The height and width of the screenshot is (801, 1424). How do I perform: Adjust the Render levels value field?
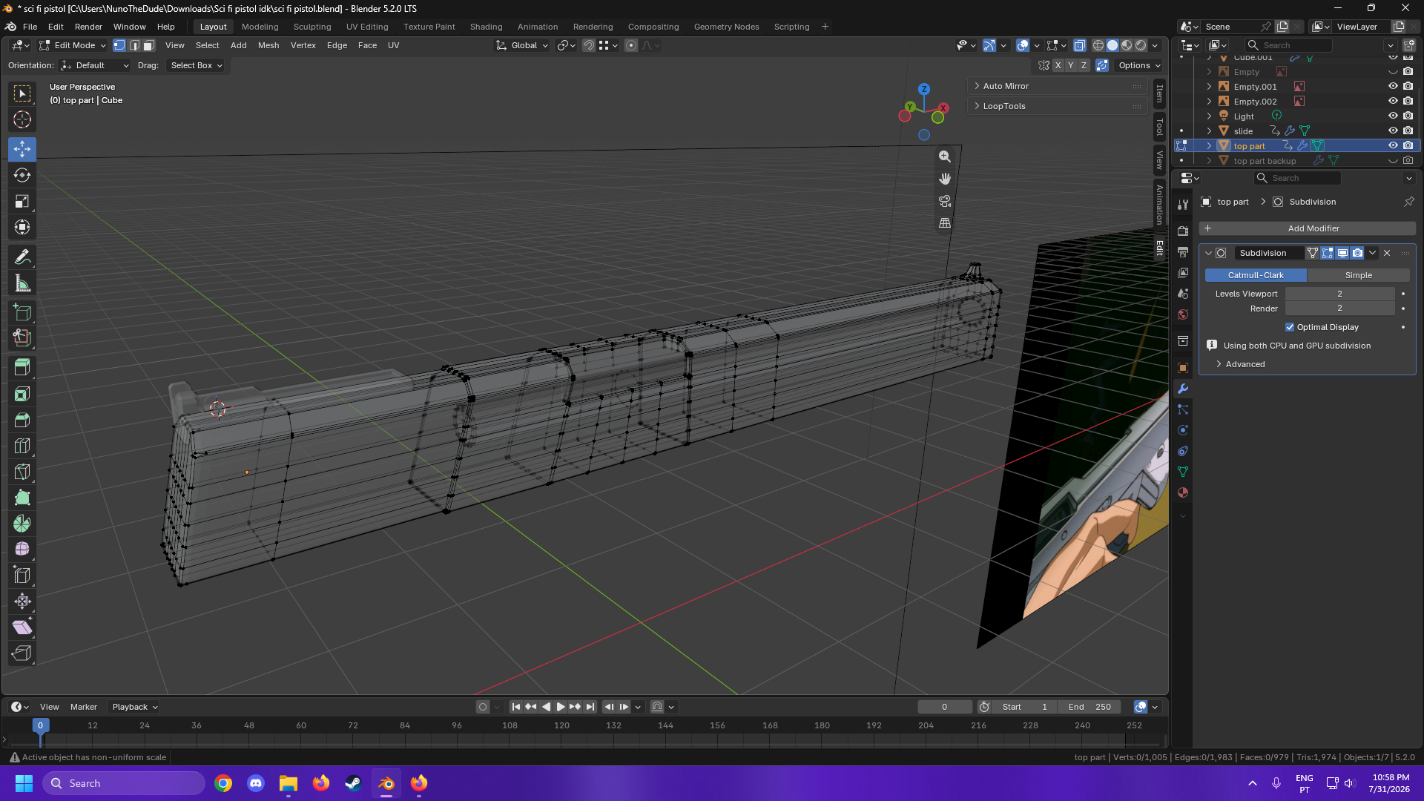1339,309
